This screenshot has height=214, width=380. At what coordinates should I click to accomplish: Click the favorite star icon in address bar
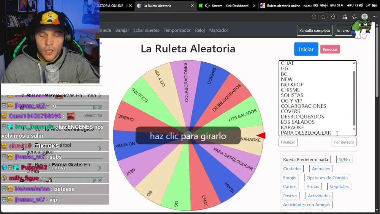pos(323,17)
